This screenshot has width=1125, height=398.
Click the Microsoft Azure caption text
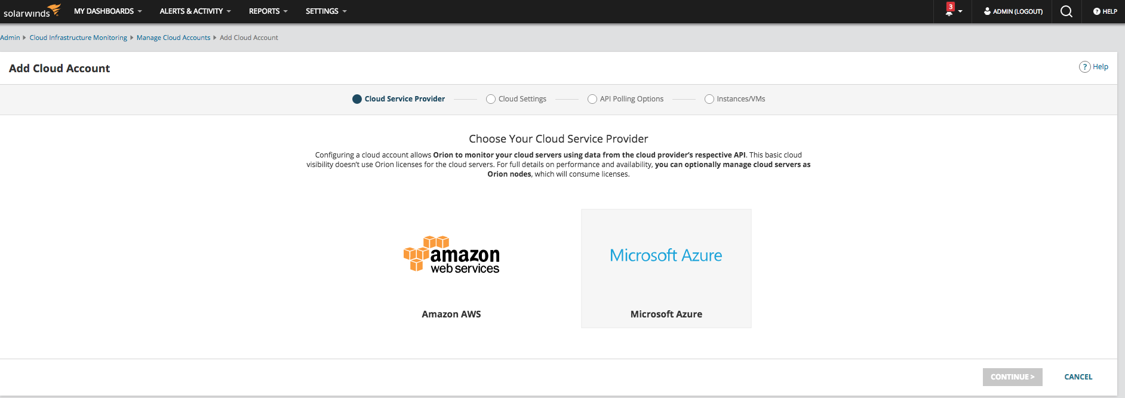click(x=666, y=314)
